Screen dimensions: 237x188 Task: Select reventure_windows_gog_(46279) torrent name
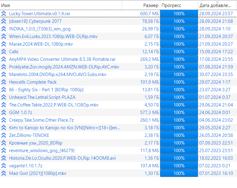click(42, 151)
